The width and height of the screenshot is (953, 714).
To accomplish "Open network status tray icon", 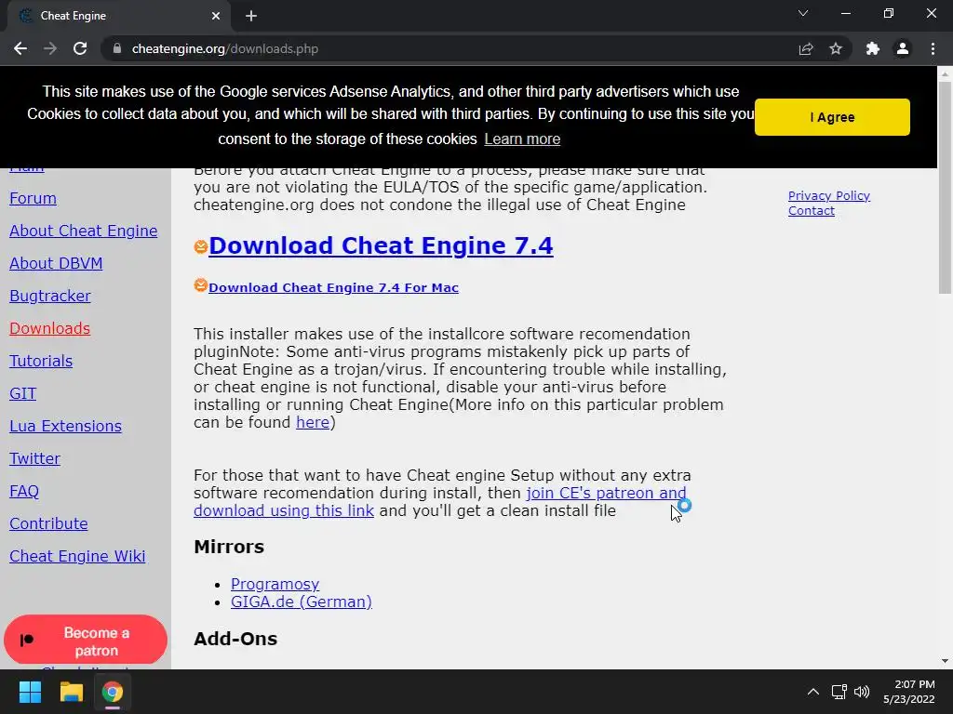I will tap(839, 692).
